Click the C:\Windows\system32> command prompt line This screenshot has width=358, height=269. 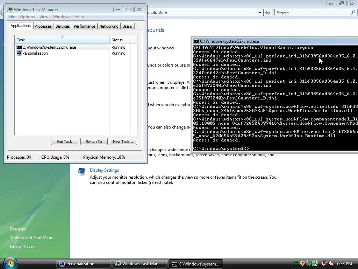click(221, 149)
